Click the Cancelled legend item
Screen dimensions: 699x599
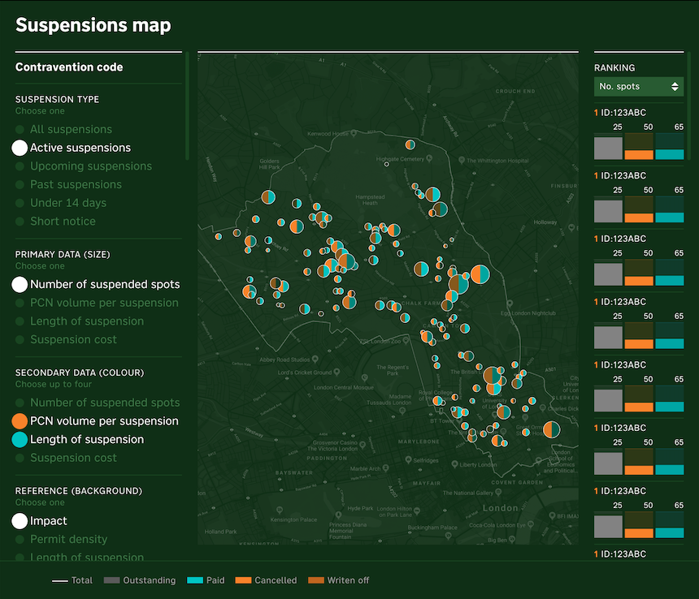click(x=266, y=580)
